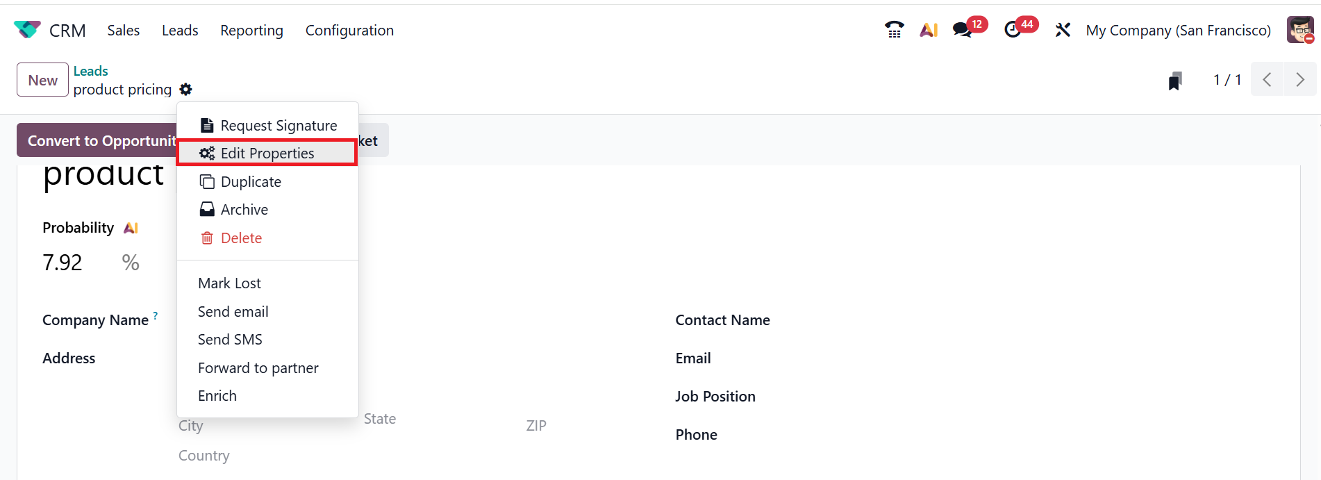The image size is (1321, 480).
Task: Open the My Company (San Francisco) switcher
Action: coord(1178,31)
